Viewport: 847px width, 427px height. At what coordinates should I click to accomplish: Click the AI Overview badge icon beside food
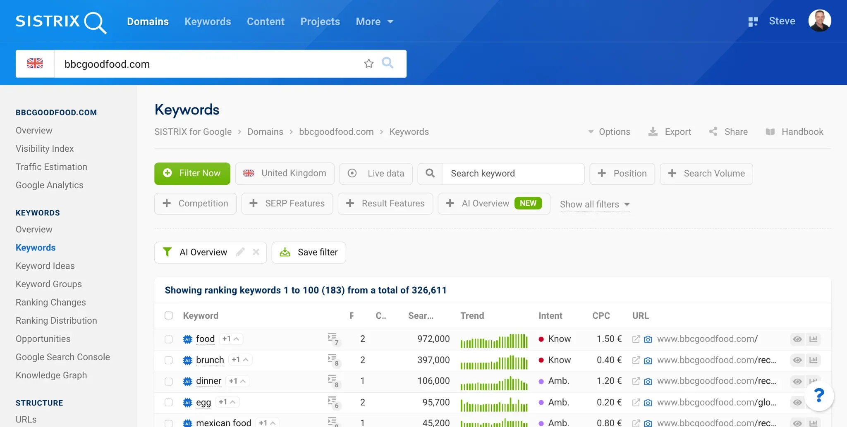[188, 339]
